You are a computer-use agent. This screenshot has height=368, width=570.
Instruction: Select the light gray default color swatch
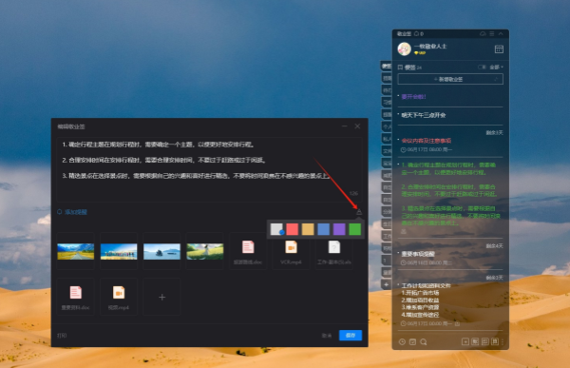pos(276,229)
